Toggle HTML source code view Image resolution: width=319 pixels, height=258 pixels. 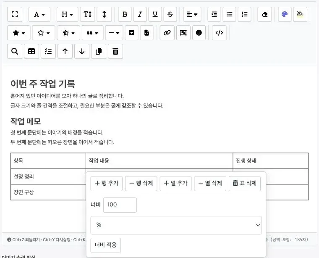(219, 33)
